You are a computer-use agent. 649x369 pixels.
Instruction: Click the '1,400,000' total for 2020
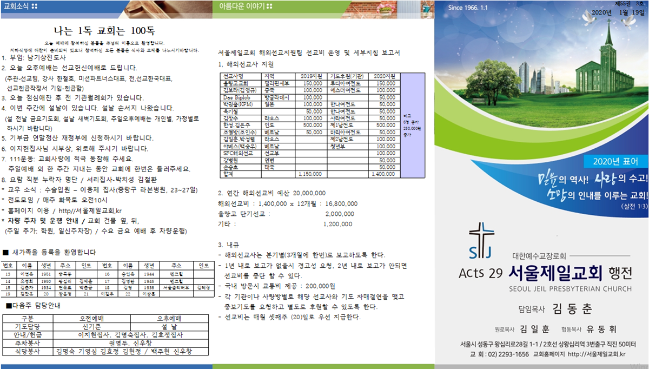[x=383, y=174]
